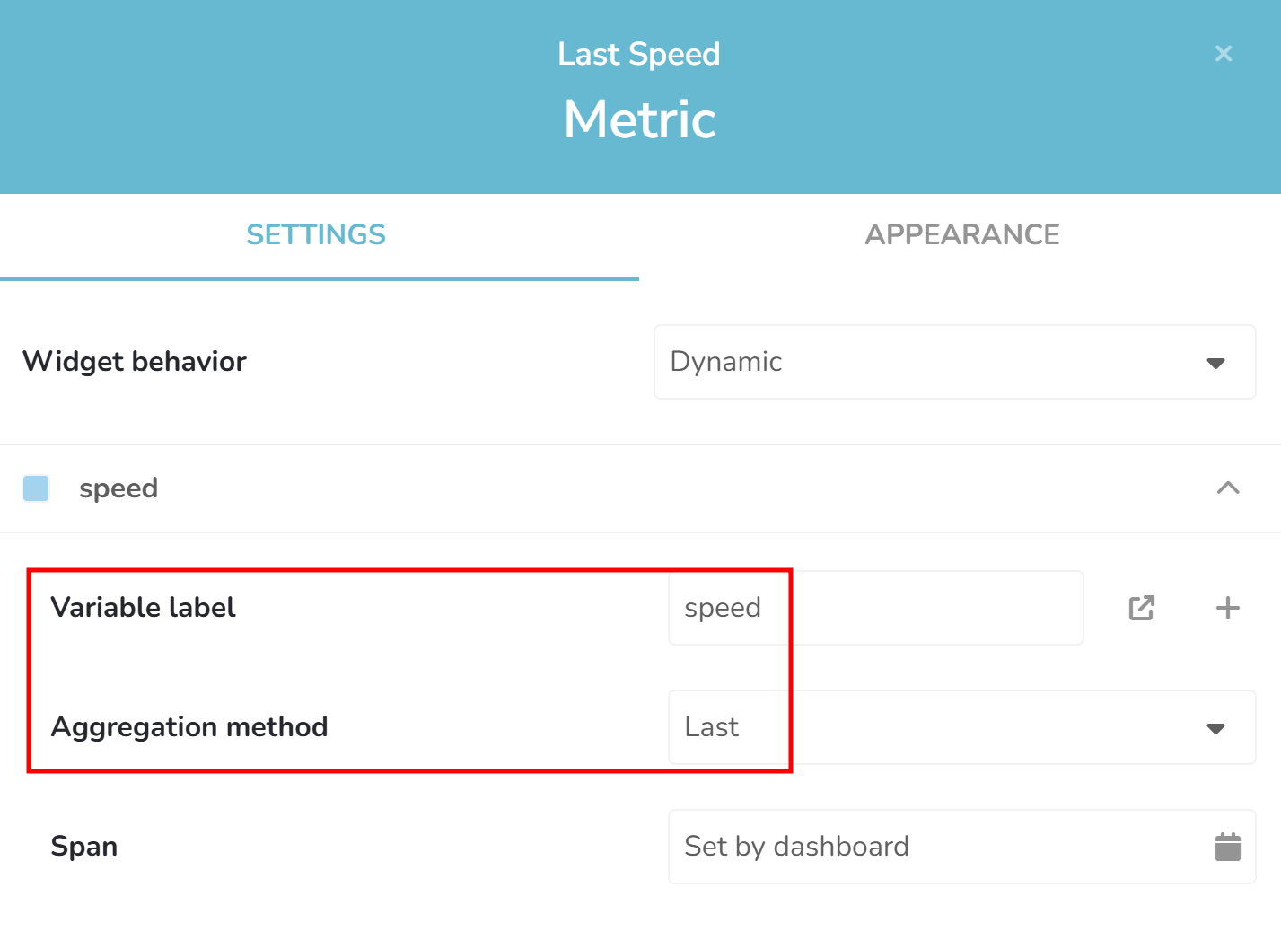Click the 'Aggregation method' label text
The width and height of the screenshot is (1281, 949).
tap(189, 727)
